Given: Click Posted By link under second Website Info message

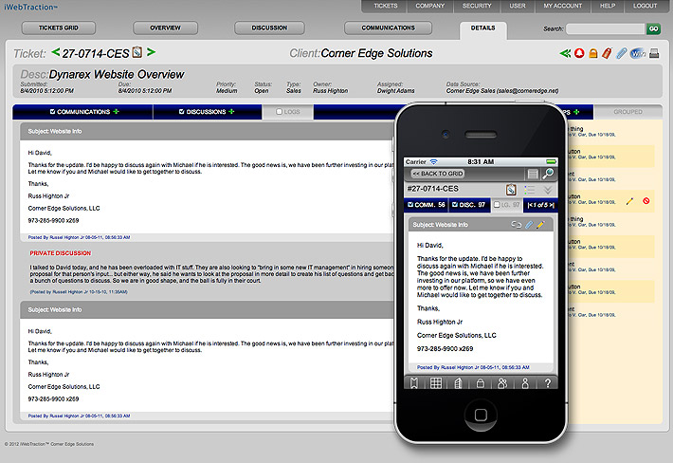Looking at the screenshot, I should 79,416.
